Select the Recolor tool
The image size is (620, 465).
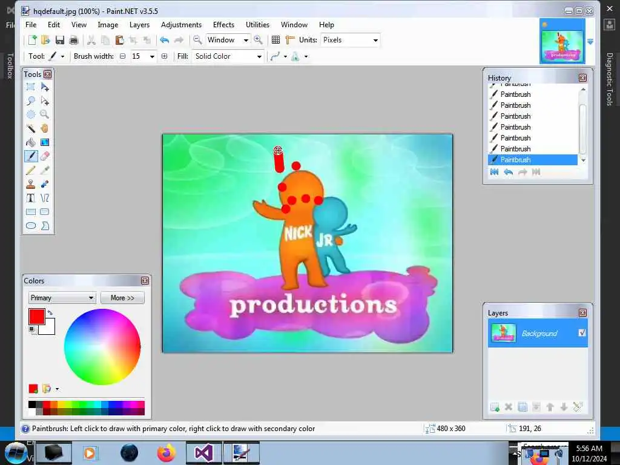pos(45,184)
